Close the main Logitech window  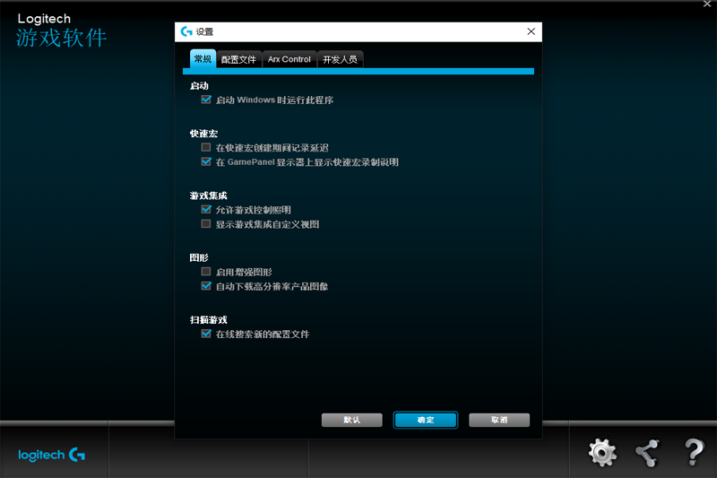[707, 4]
